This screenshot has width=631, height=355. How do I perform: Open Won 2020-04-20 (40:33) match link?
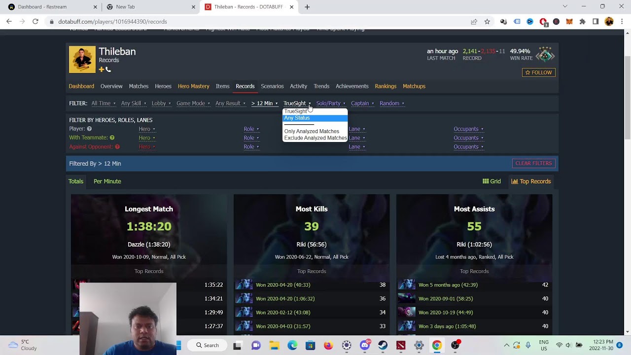283,285
